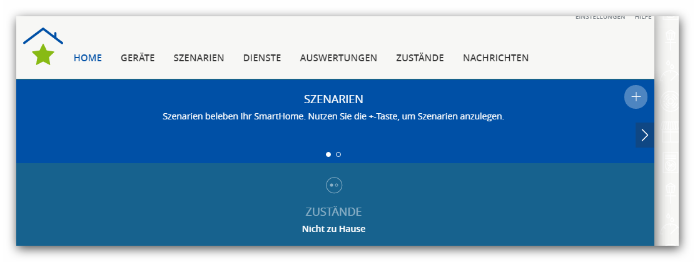Select the first carousel dot indicator
695x262 pixels.
(328, 154)
